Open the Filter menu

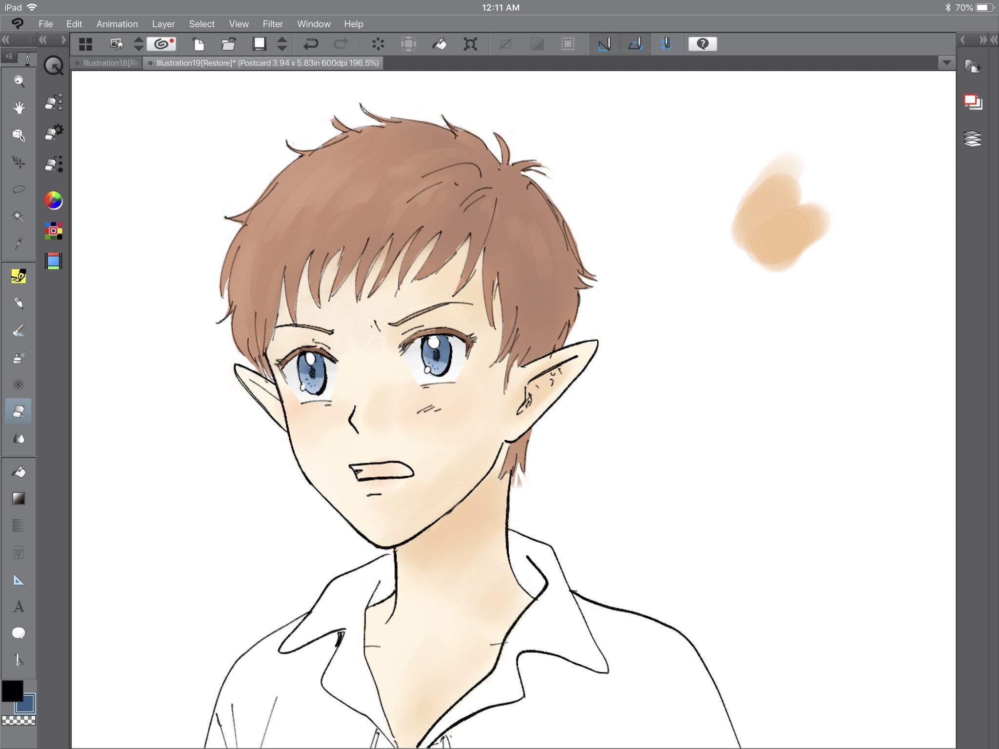tap(272, 24)
